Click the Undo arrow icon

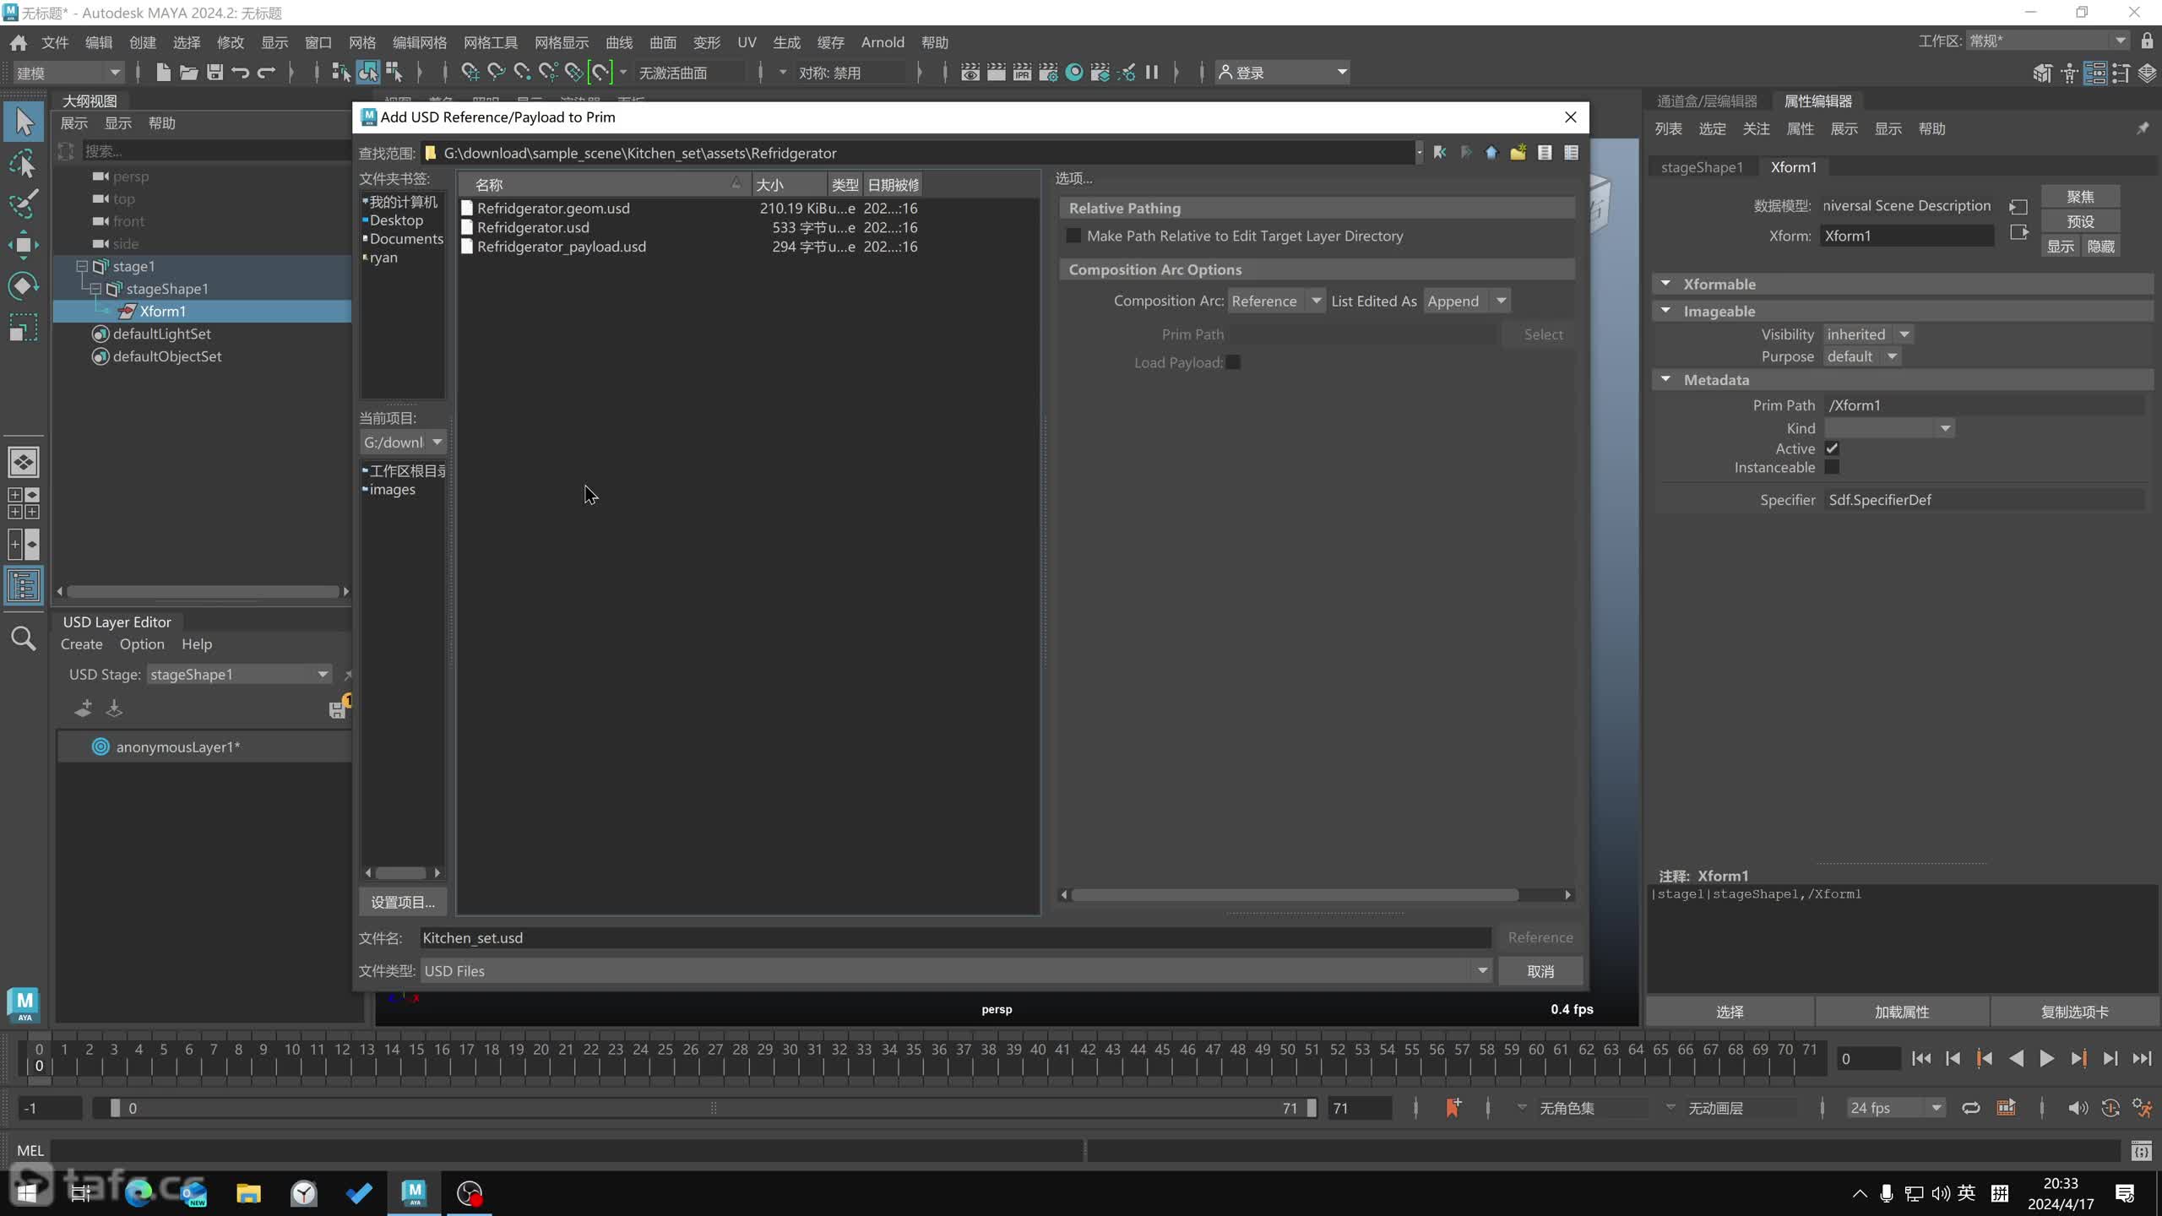pyautogui.click(x=241, y=73)
